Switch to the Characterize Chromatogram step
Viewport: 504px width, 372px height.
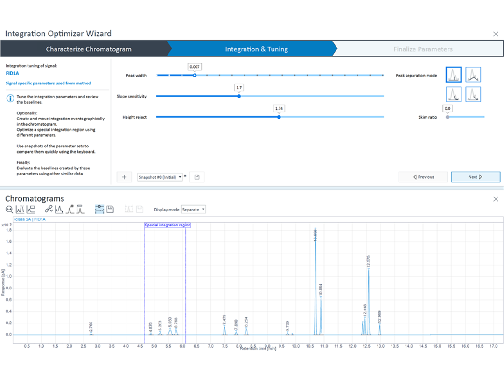88,49
